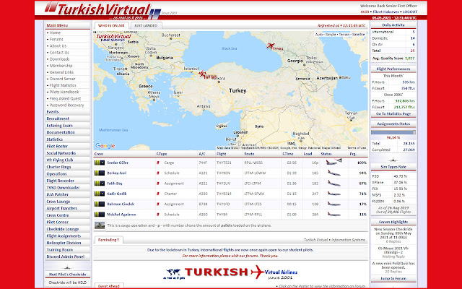
Task: Expand the Helicopter Division section
Action: tap(67, 243)
